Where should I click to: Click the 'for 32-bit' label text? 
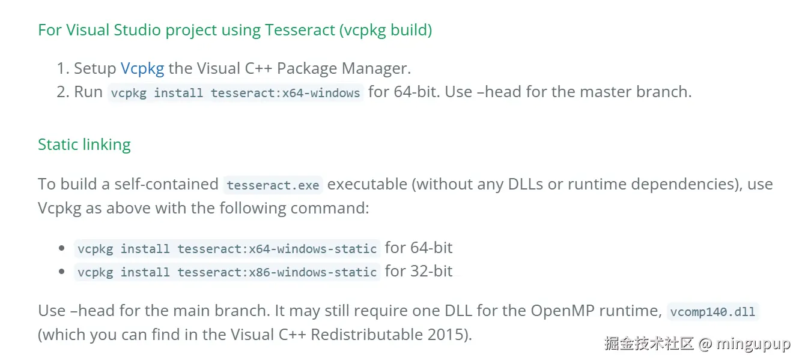click(x=419, y=271)
